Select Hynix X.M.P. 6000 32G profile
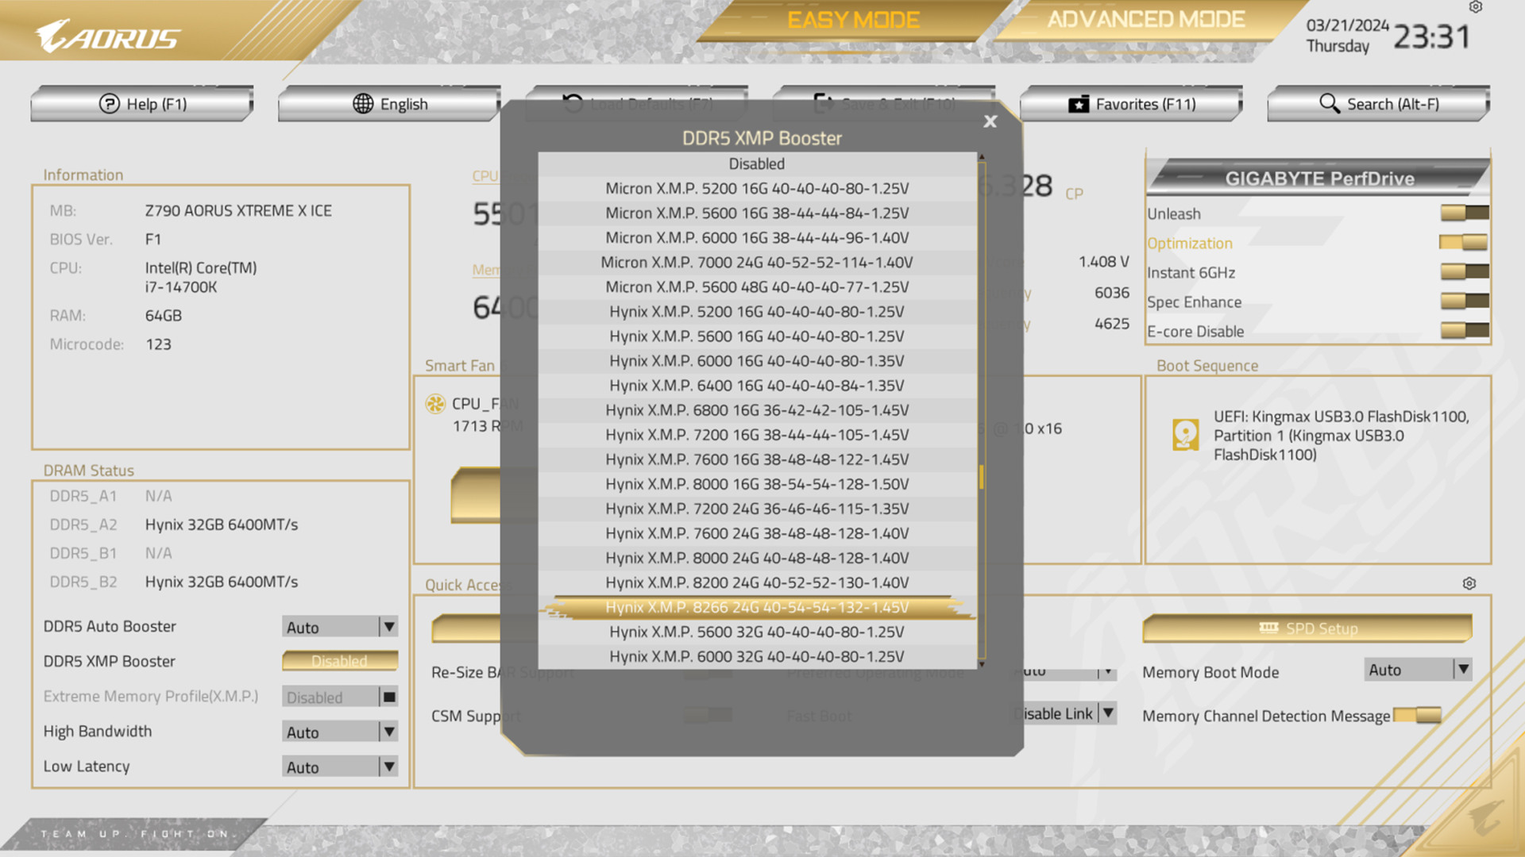 tap(757, 656)
